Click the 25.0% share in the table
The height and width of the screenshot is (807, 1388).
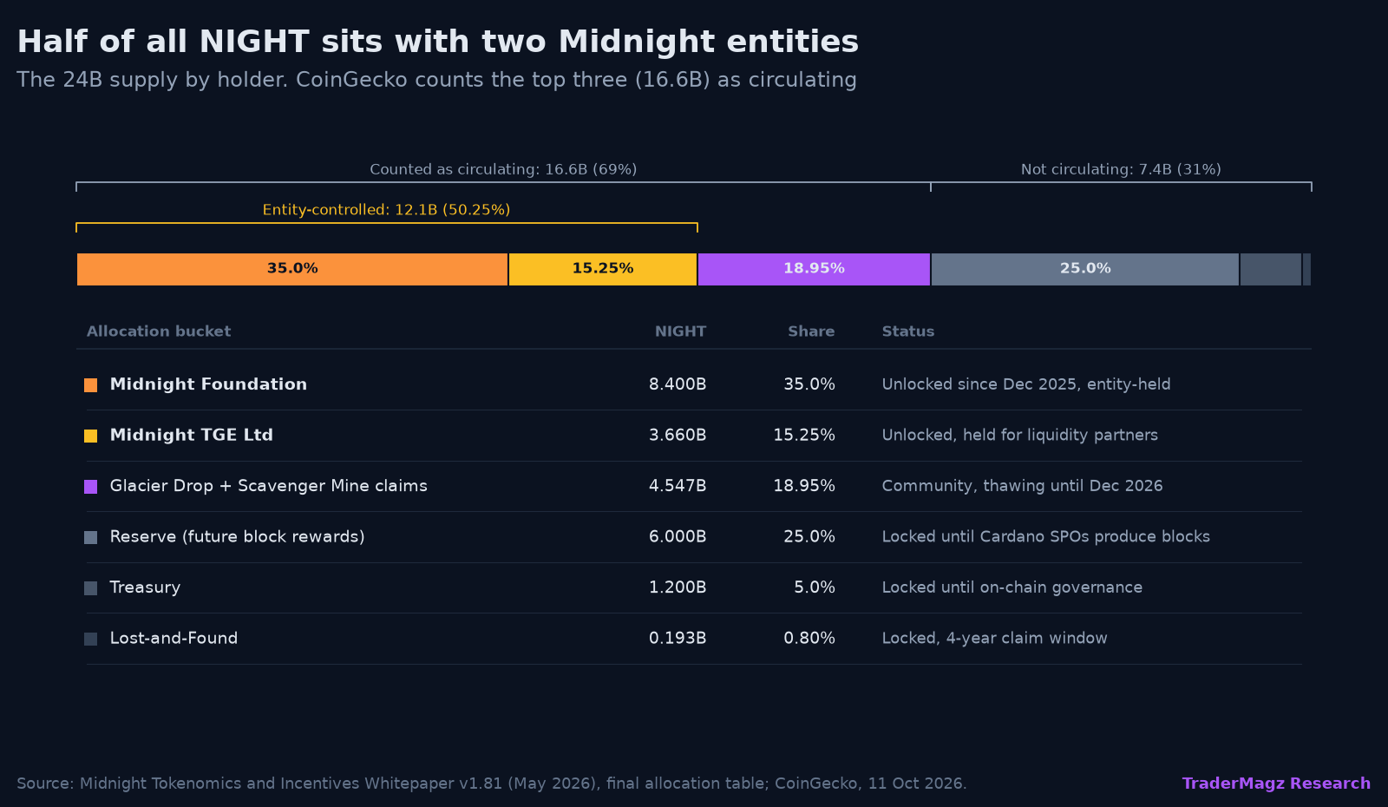click(809, 536)
